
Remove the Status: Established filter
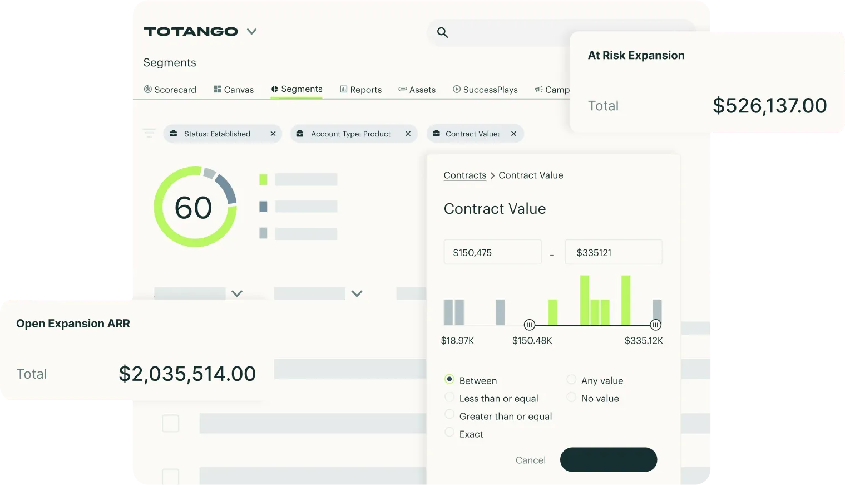[273, 134]
